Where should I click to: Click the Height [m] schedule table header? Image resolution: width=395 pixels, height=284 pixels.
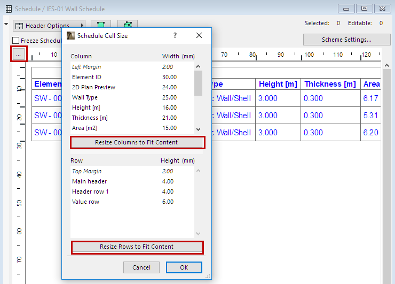coord(278,84)
